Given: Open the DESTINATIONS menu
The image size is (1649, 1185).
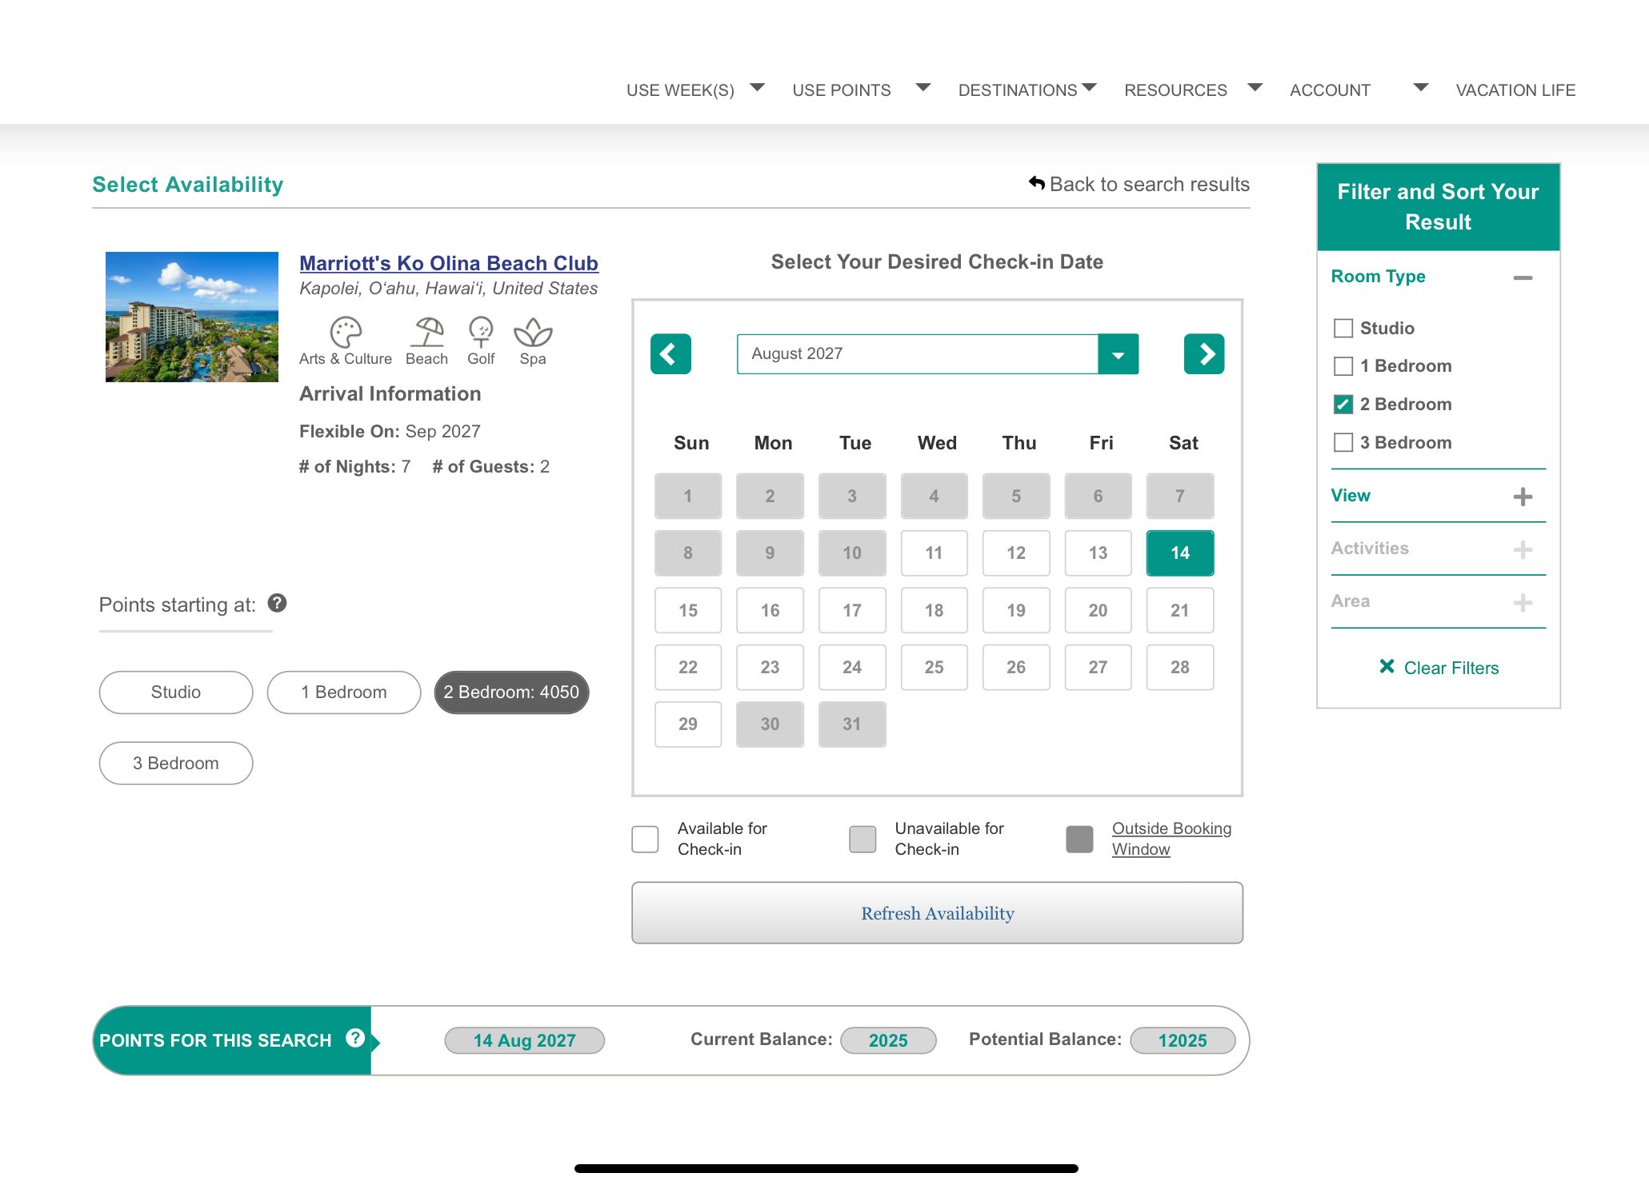Looking at the screenshot, I should (x=1018, y=90).
